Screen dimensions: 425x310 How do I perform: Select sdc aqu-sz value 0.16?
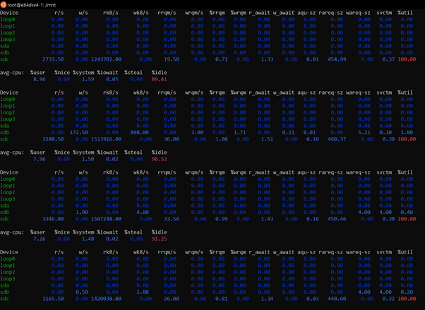coord(313,219)
